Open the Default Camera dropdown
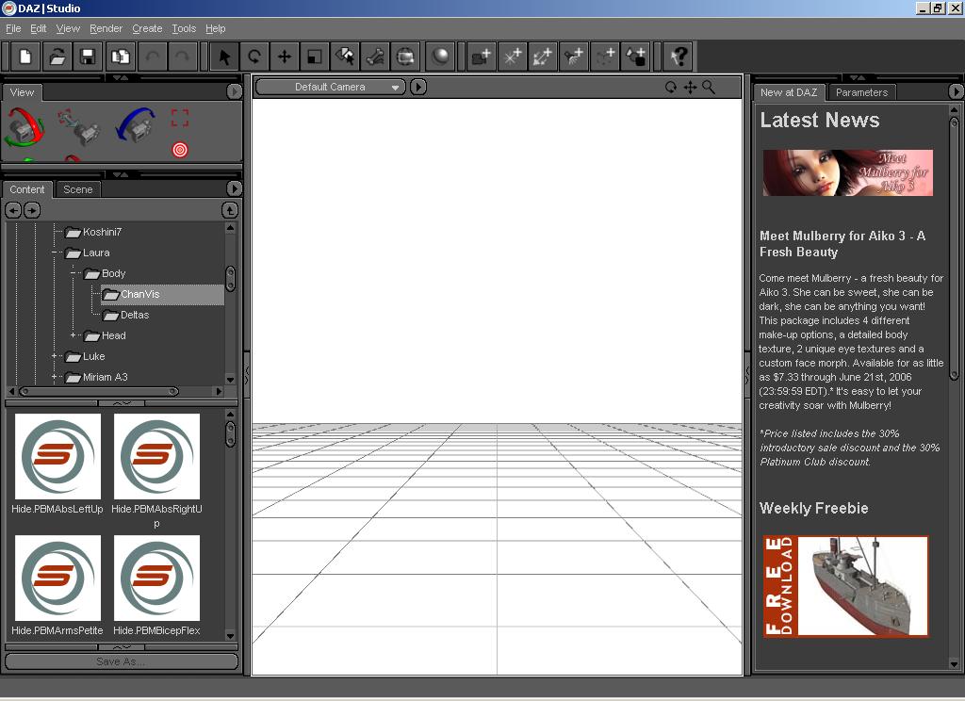The width and height of the screenshot is (965, 701). coord(331,88)
